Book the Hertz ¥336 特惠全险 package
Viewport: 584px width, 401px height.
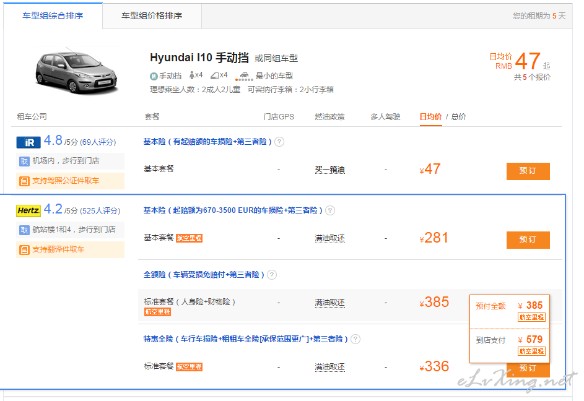[528, 369]
